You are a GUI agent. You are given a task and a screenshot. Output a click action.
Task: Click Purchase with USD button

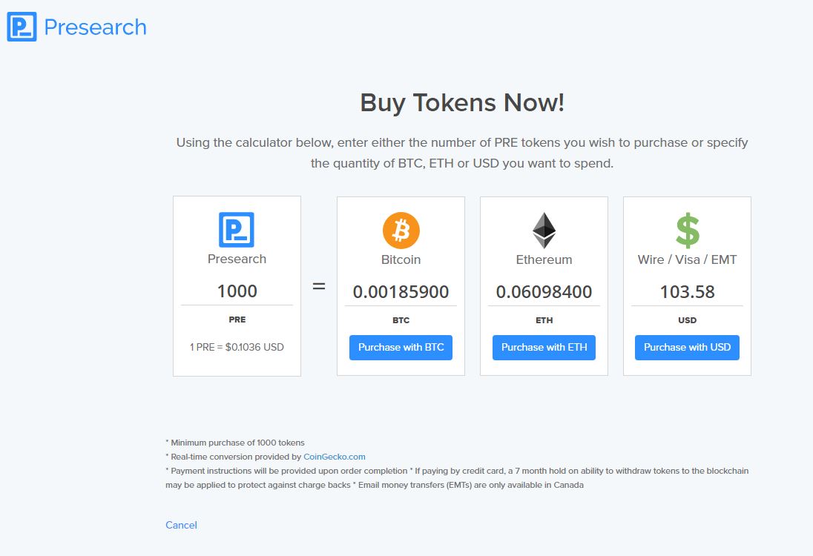(687, 347)
